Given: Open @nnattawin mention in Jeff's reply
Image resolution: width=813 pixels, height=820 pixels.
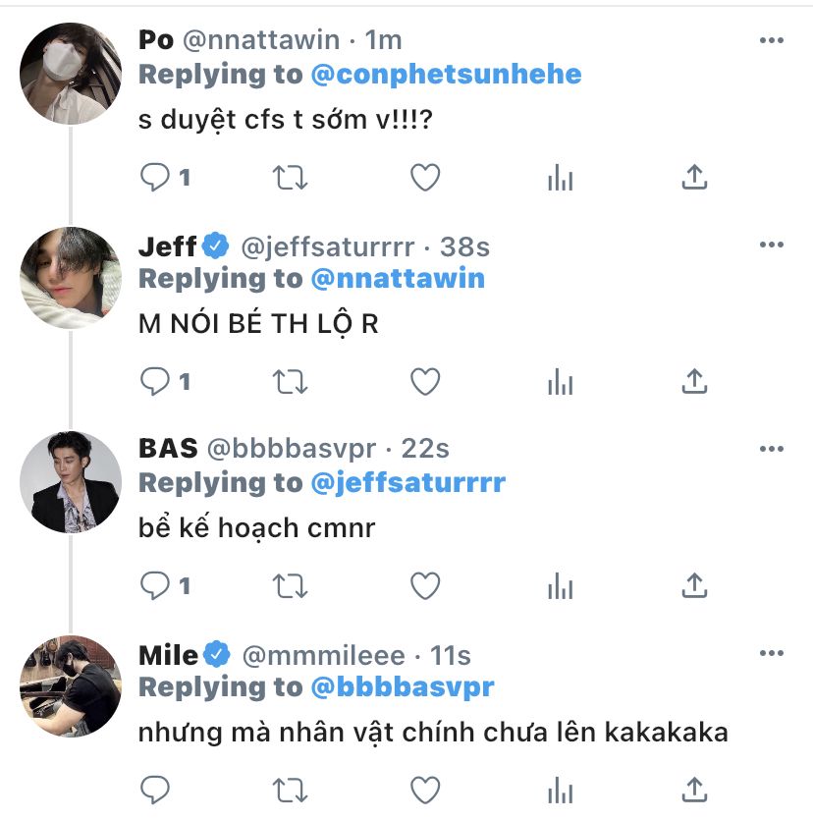Looking at the screenshot, I should (398, 278).
